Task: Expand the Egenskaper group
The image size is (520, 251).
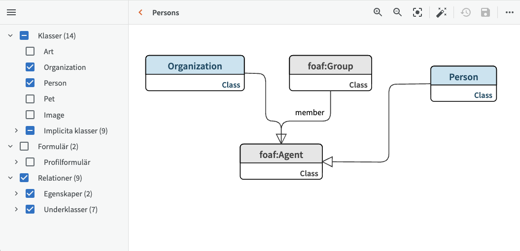Action: [16, 193]
